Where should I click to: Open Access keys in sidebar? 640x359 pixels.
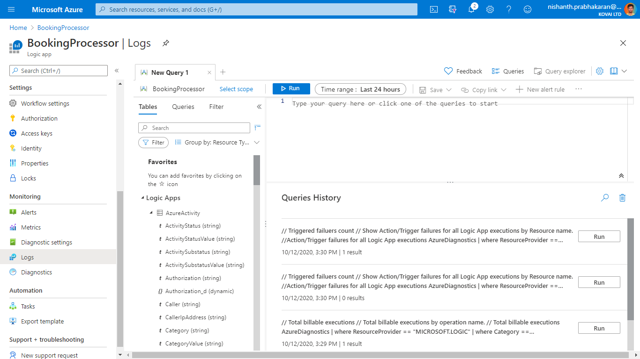[x=37, y=133]
